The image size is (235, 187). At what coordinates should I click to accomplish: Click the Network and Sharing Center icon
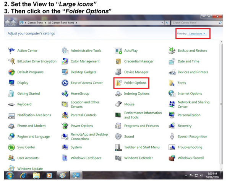click(172, 104)
